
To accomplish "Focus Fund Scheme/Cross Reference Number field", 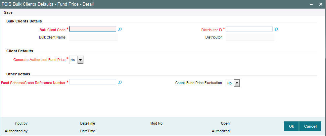I will tap(93, 82).
